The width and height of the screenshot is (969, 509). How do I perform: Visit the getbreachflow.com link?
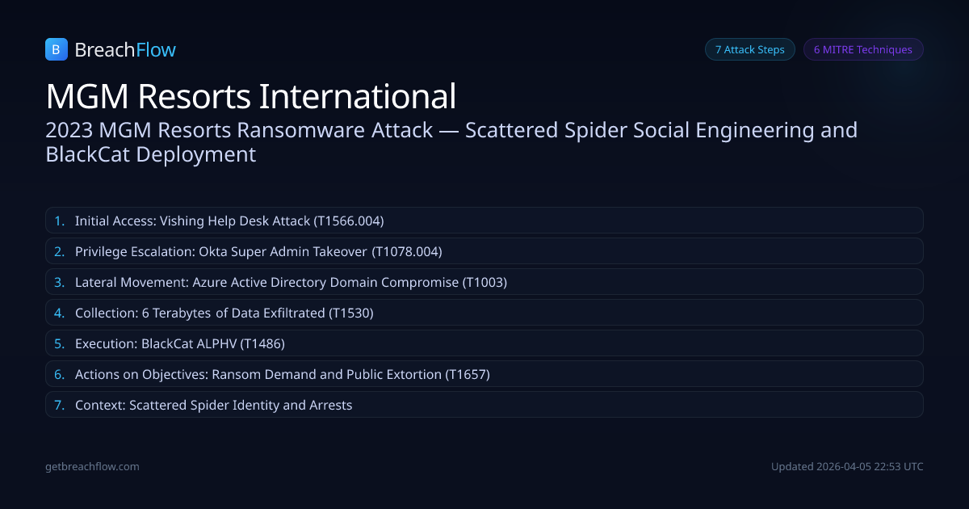click(92, 466)
